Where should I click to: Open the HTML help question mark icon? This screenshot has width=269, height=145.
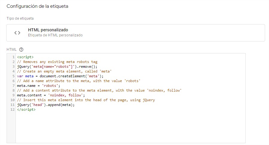coord(21,50)
